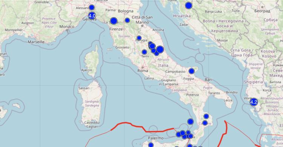Viewport: 283px width, 147px height.
Task: Click the Latina city label
Action: pyautogui.click(x=149, y=78)
